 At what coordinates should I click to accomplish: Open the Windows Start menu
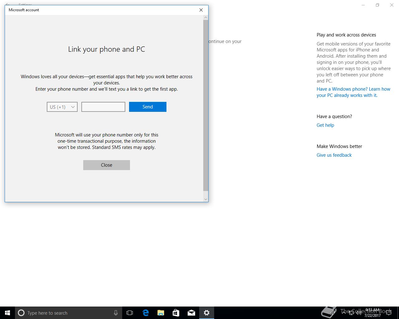(7, 313)
